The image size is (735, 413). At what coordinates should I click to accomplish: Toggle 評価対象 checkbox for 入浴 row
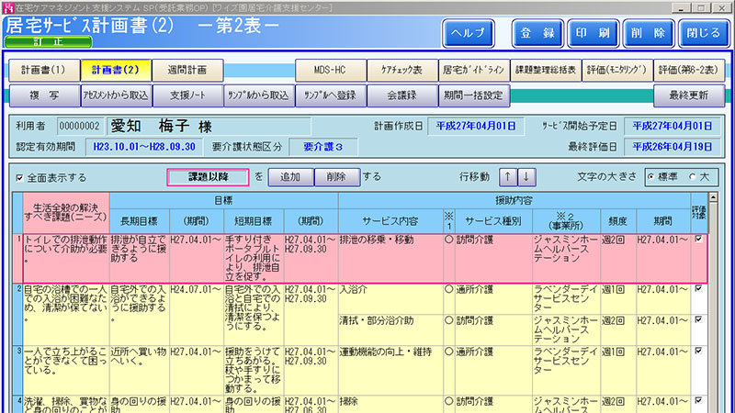(x=698, y=288)
